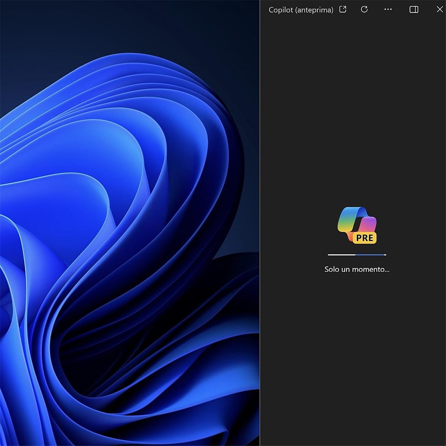Click the "Solo un momento..." loading text
Image resolution: width=446 pixels, height=446 pixels.
coord(357,269)
